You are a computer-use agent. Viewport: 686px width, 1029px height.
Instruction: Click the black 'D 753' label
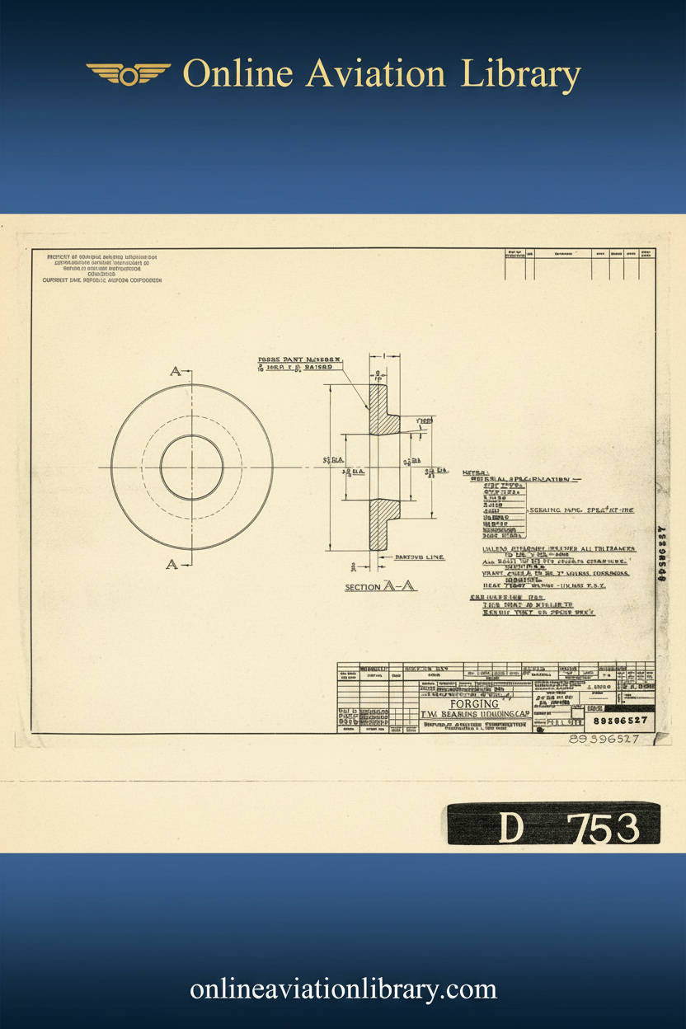pyautogui.click(x=554, y=825)
